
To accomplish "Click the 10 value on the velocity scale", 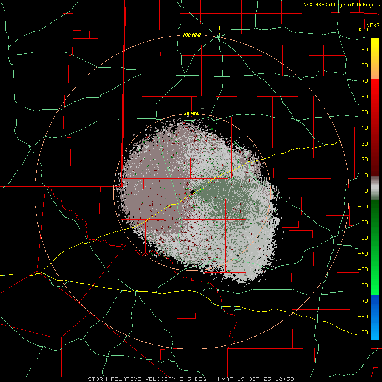I will [365, 175].
